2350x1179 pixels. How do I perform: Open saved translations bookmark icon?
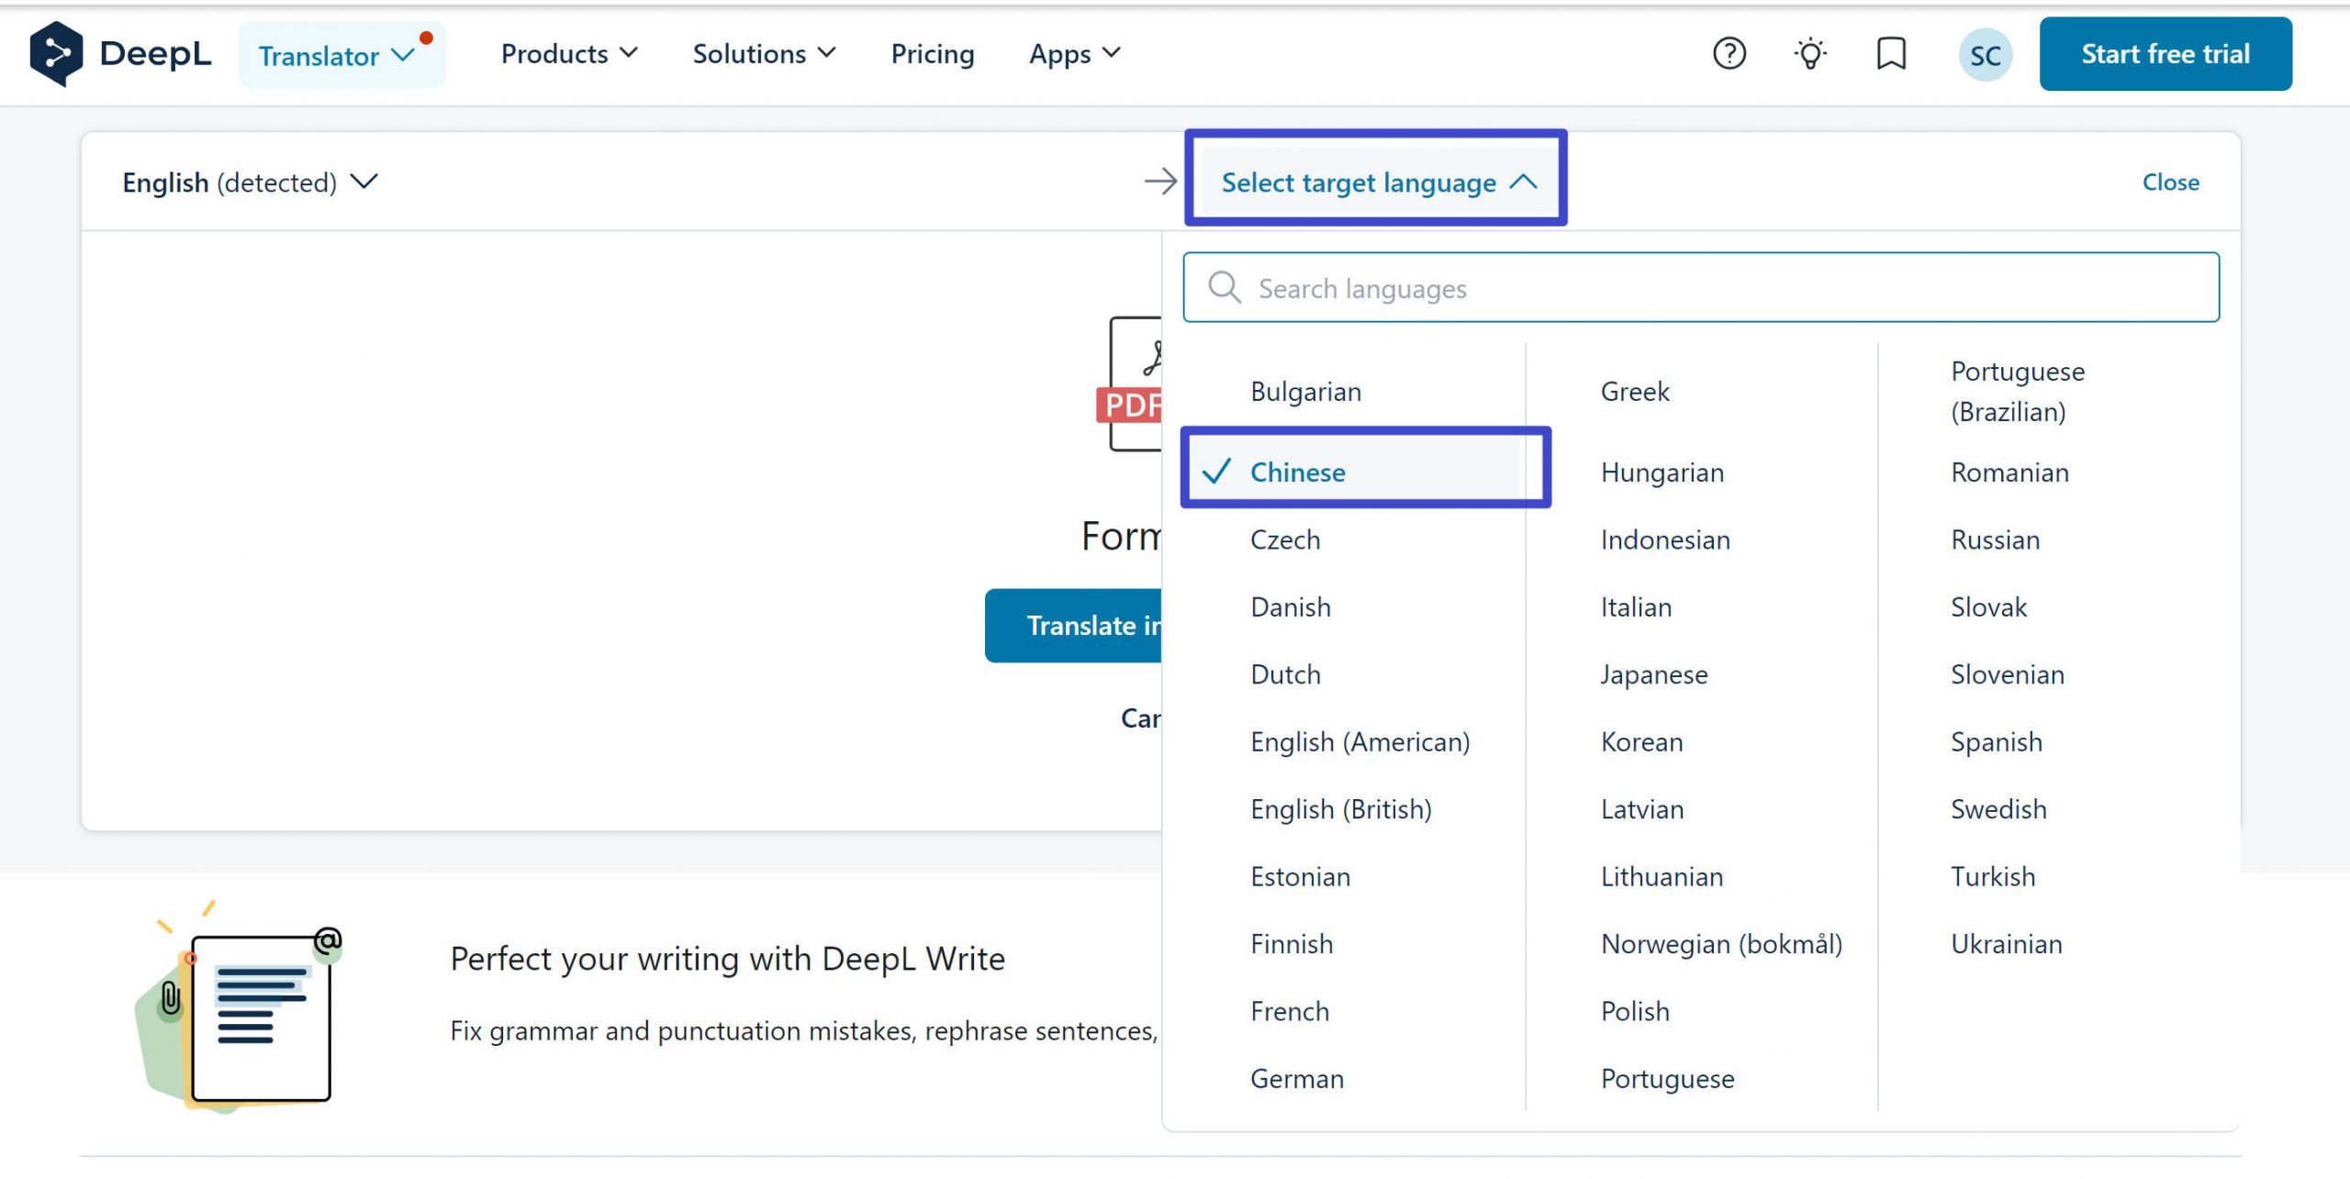tap(1891, 53)
